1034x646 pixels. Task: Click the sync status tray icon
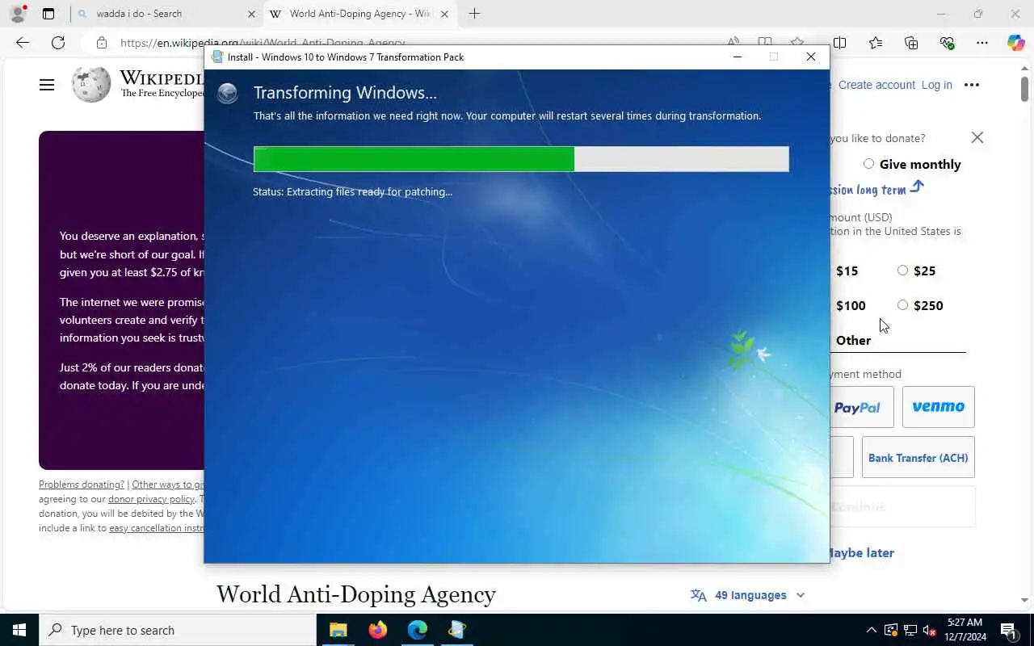click(x=891, y=630)
